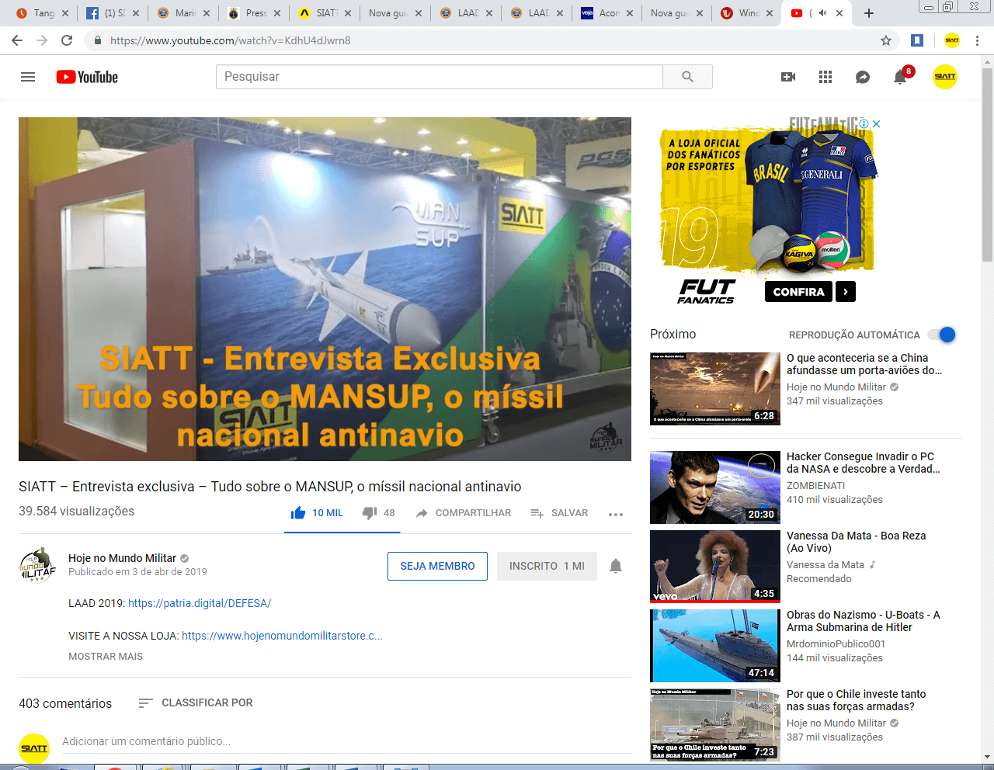Click the SEJA MEMBRO button

click(437, 566)
